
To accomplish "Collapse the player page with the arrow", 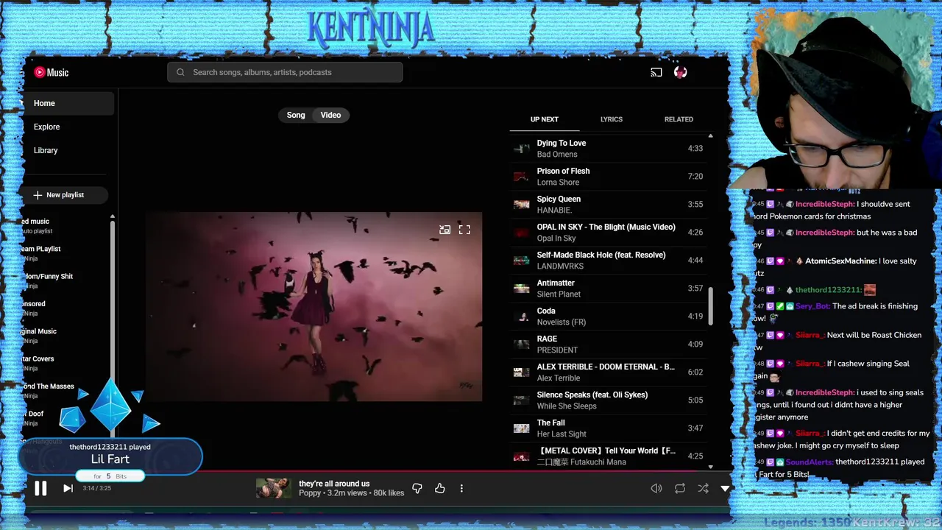I will (x=725, y=488).
